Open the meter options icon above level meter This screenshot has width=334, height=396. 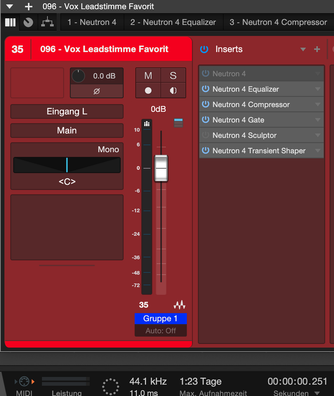[147, 123]
